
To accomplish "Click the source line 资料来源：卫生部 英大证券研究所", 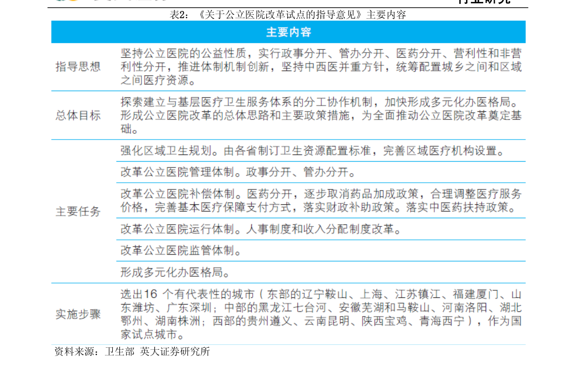I will click(132, 352).
